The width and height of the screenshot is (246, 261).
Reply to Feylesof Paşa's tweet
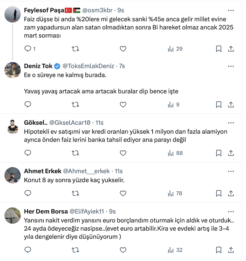(x=28, y=49)
